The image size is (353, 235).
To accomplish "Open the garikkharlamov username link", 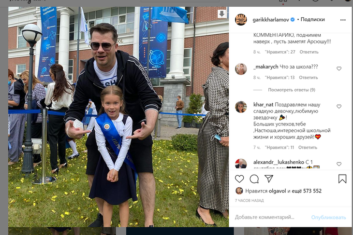I will click(x=271, y=20).
